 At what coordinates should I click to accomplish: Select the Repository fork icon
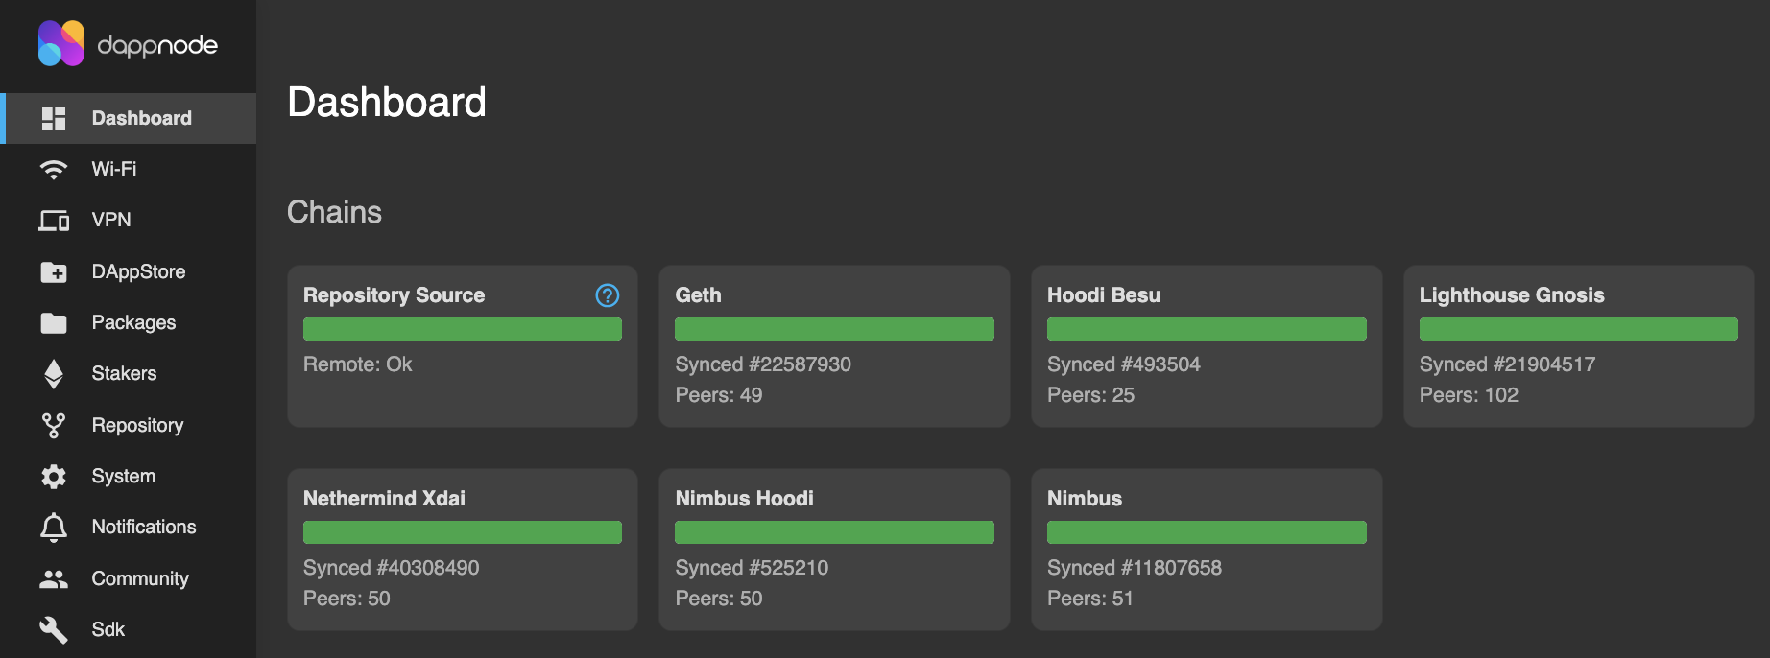click(54, 426)
